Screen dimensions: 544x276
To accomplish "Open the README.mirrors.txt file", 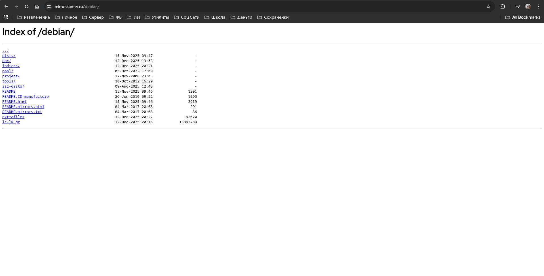I will coord(22,112).
